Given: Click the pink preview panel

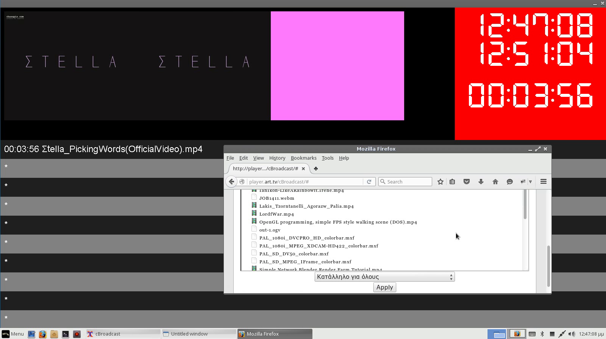Looking at the screenshot, I should [x=337, y=66].
